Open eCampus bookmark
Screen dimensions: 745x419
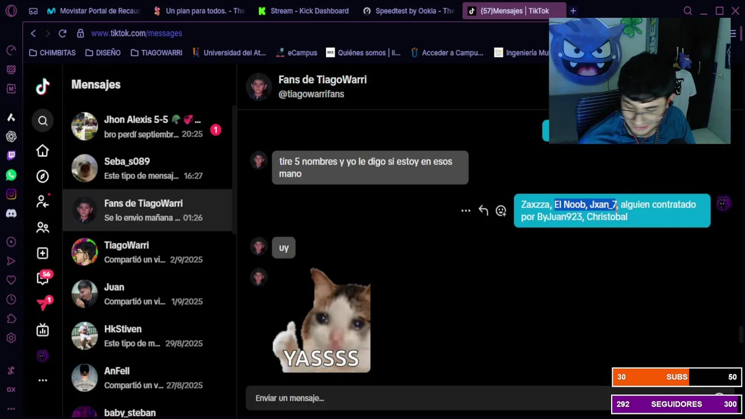(x=296, y=52)
